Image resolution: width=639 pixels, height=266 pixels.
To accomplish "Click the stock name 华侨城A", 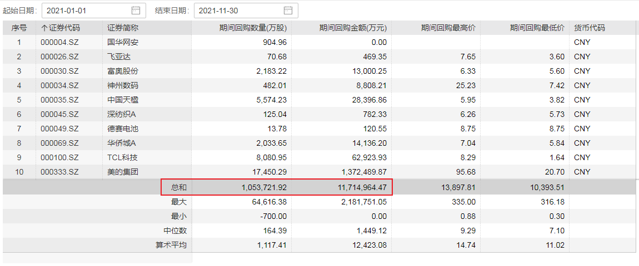I will point(122,143).
